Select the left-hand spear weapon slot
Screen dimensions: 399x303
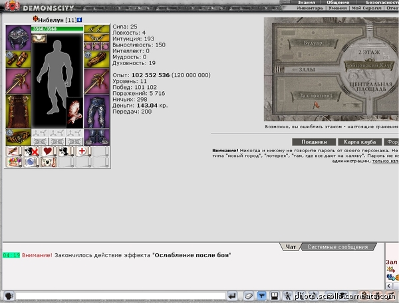click(19, 81)
